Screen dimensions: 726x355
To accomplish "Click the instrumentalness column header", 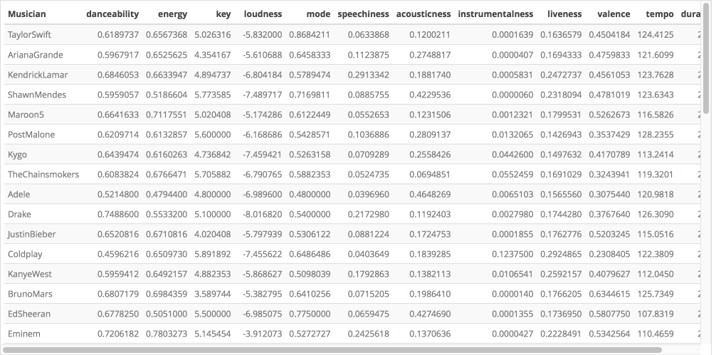I will click(x=496, y=14).
